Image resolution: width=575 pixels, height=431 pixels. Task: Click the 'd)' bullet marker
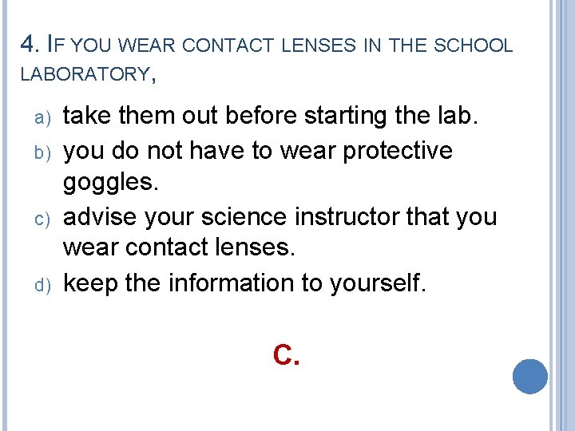point(42,285)
